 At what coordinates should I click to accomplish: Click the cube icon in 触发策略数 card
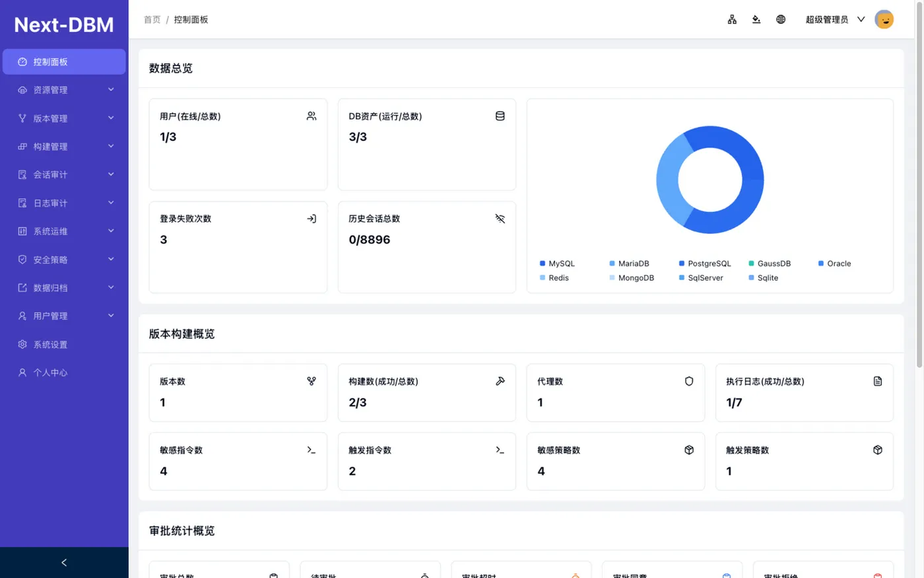[x=878, y=450]
